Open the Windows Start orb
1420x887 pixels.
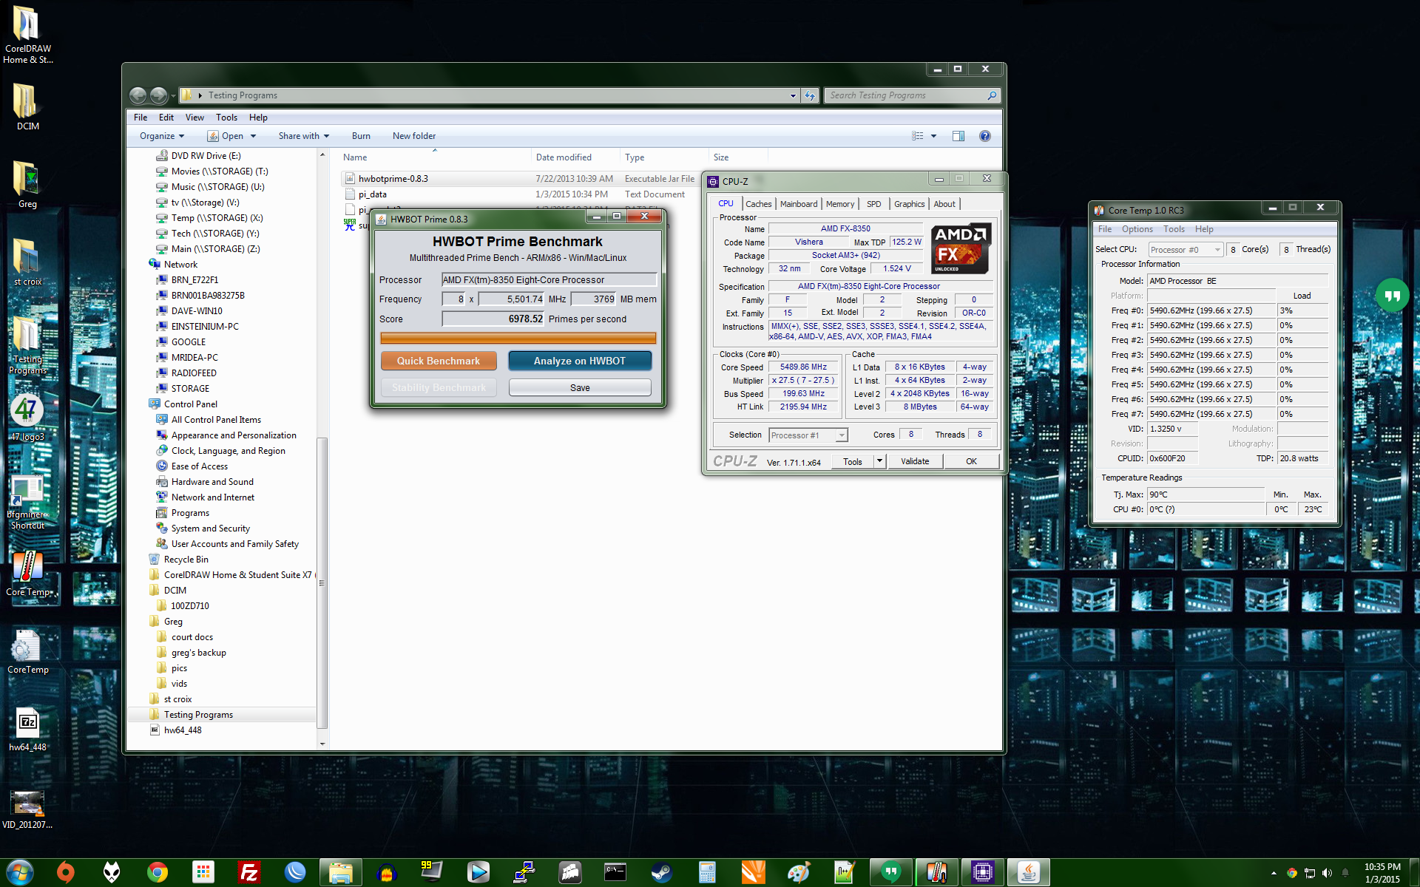click(19, 873)
